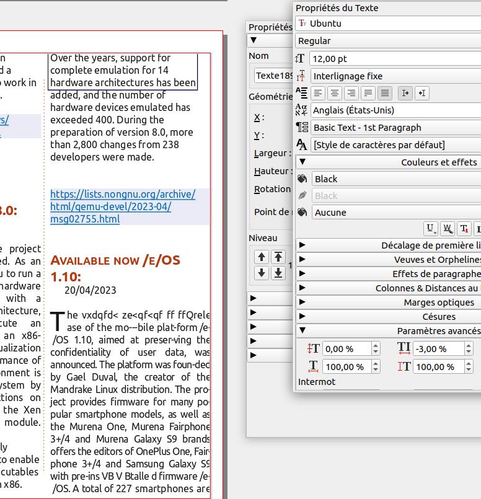Expand the Césures section
Image resolution: width=481 pixels, height=499 pixels.
pos(302,317)
